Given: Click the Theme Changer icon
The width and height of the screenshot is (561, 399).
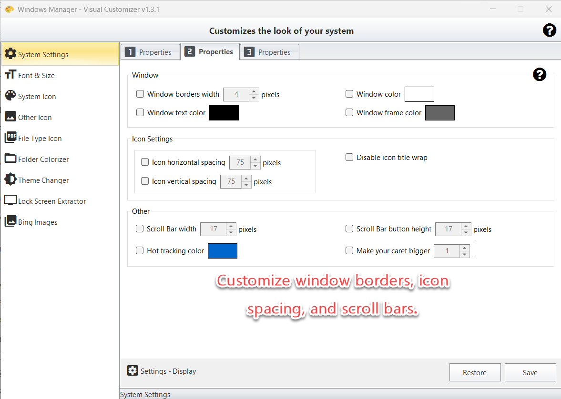Looking at the screenshot, I should 10,179.
